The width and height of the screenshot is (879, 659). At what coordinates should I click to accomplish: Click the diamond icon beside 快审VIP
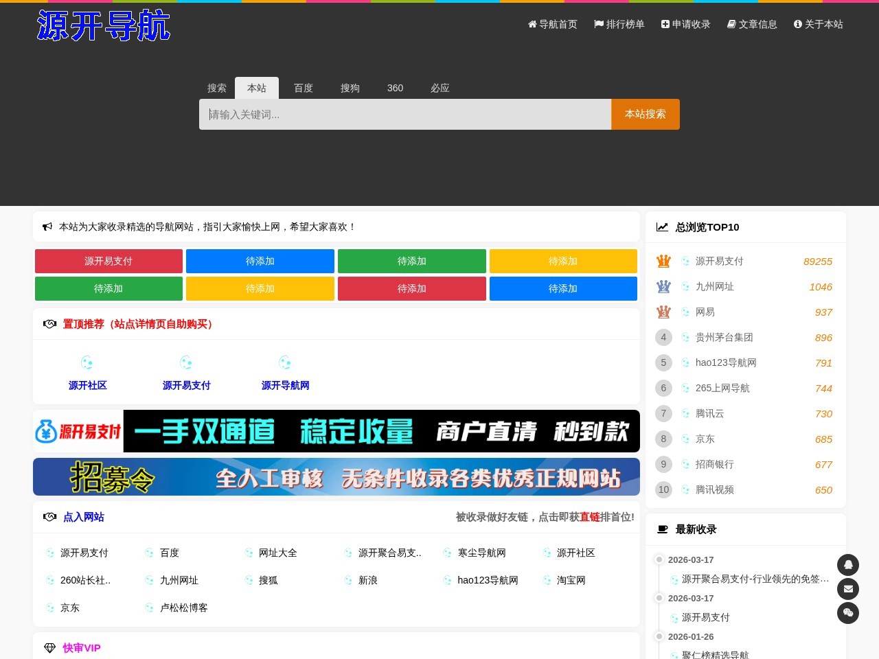coord(49,647)
